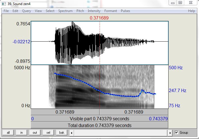The height and width of the screenshot is (139, 199).
Task: Open the Formant menu
Action: (x=111, y=11)
